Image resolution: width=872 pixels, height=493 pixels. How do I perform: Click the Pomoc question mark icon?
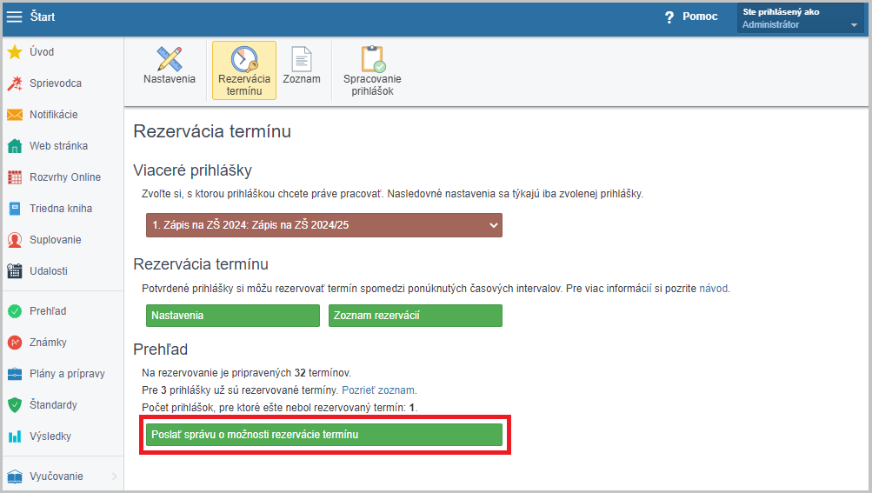pos(669,17)
